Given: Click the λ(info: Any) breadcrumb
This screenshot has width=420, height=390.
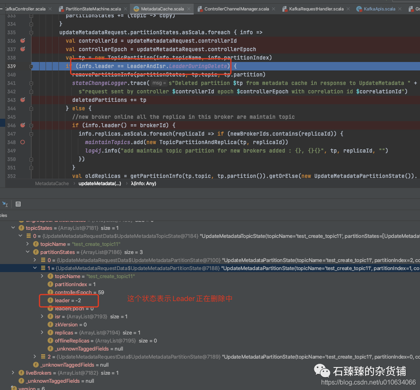Looking at the screenshot, I should pos(143,184).
